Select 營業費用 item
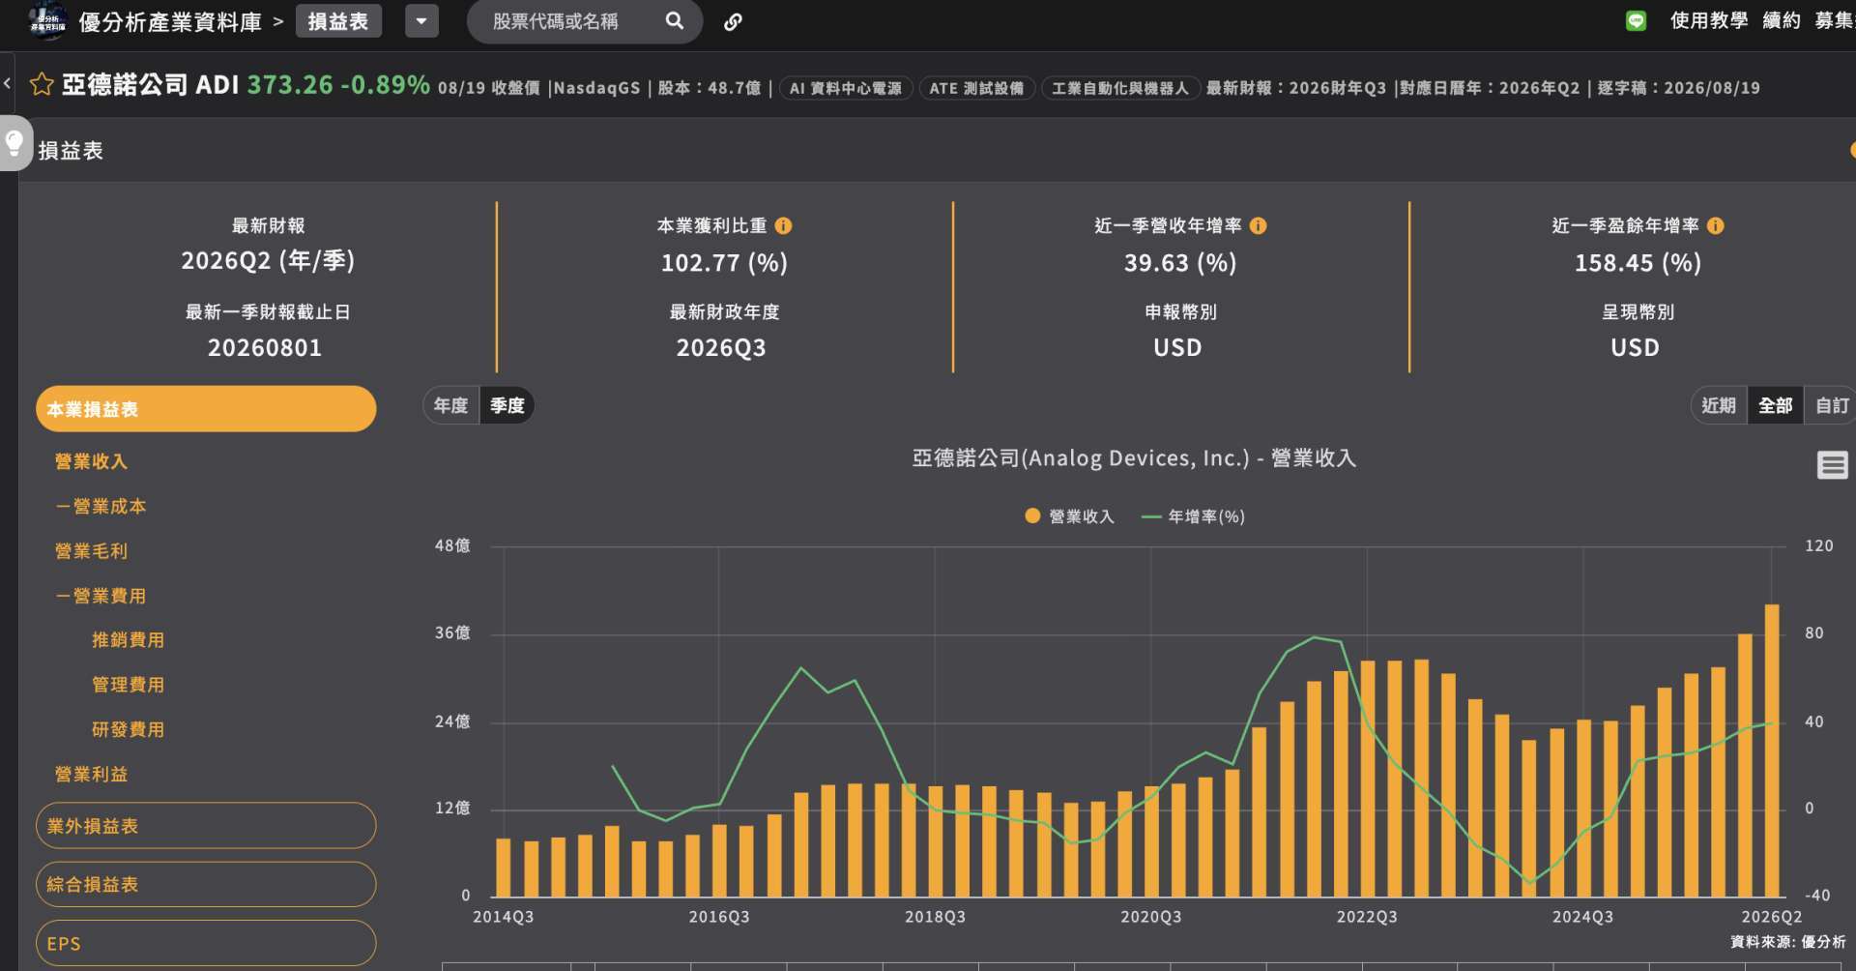Image resolution: width=1856 pixels, height=971 pixels. pyautogui.click(x=101, y=596)
